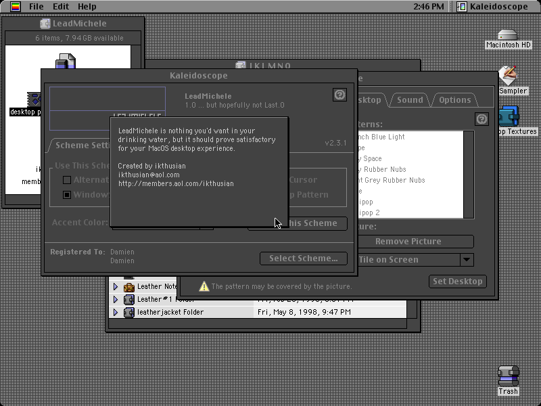Open the Kaleidoscope application menu

(x=492, y=7)
